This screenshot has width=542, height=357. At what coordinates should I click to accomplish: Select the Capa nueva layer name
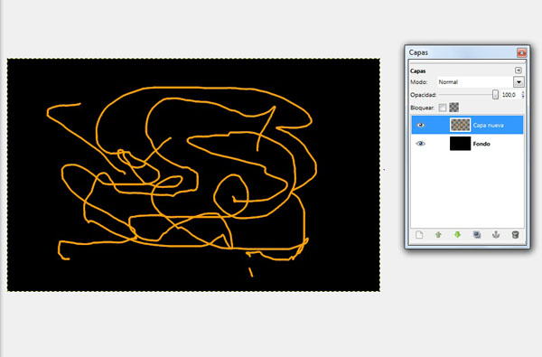tap(488, 126)
